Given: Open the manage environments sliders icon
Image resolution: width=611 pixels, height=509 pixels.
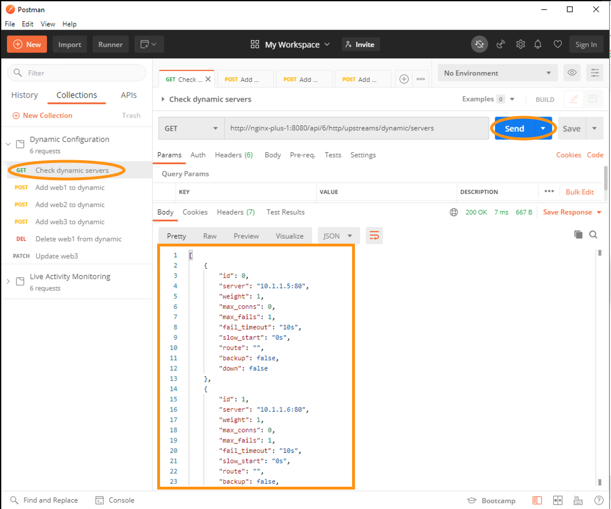Looking at the screenshot, I should tap(594, 73).
